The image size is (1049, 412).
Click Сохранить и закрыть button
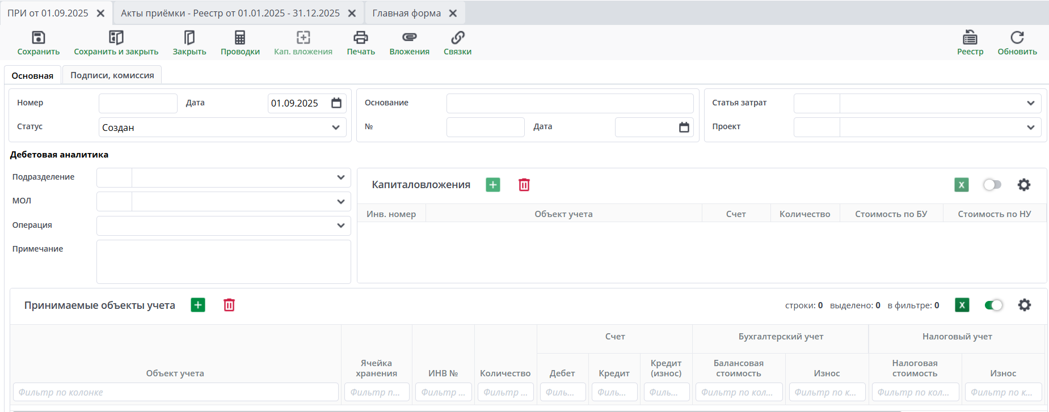coord(116,43)
